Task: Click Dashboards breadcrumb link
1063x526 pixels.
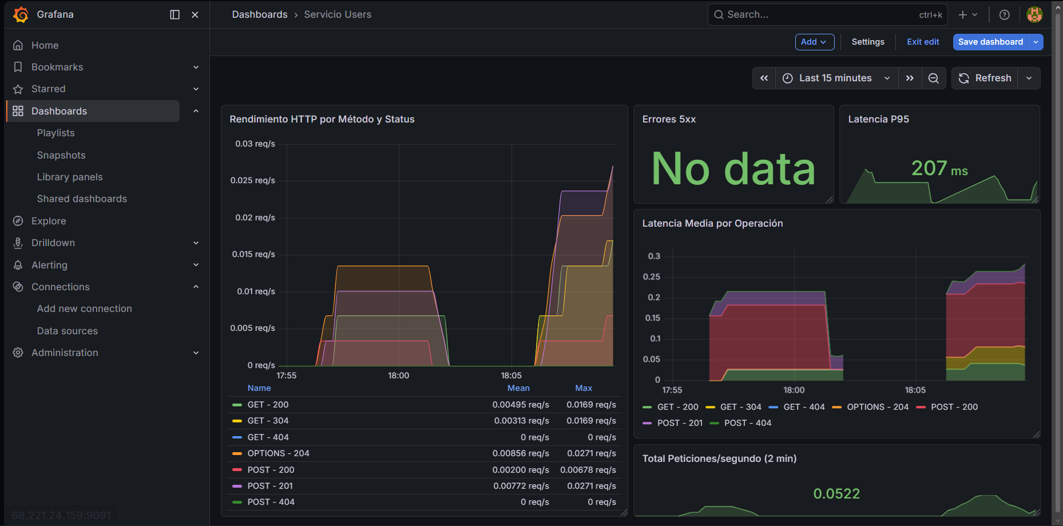Action: click(x=260, y=15)
